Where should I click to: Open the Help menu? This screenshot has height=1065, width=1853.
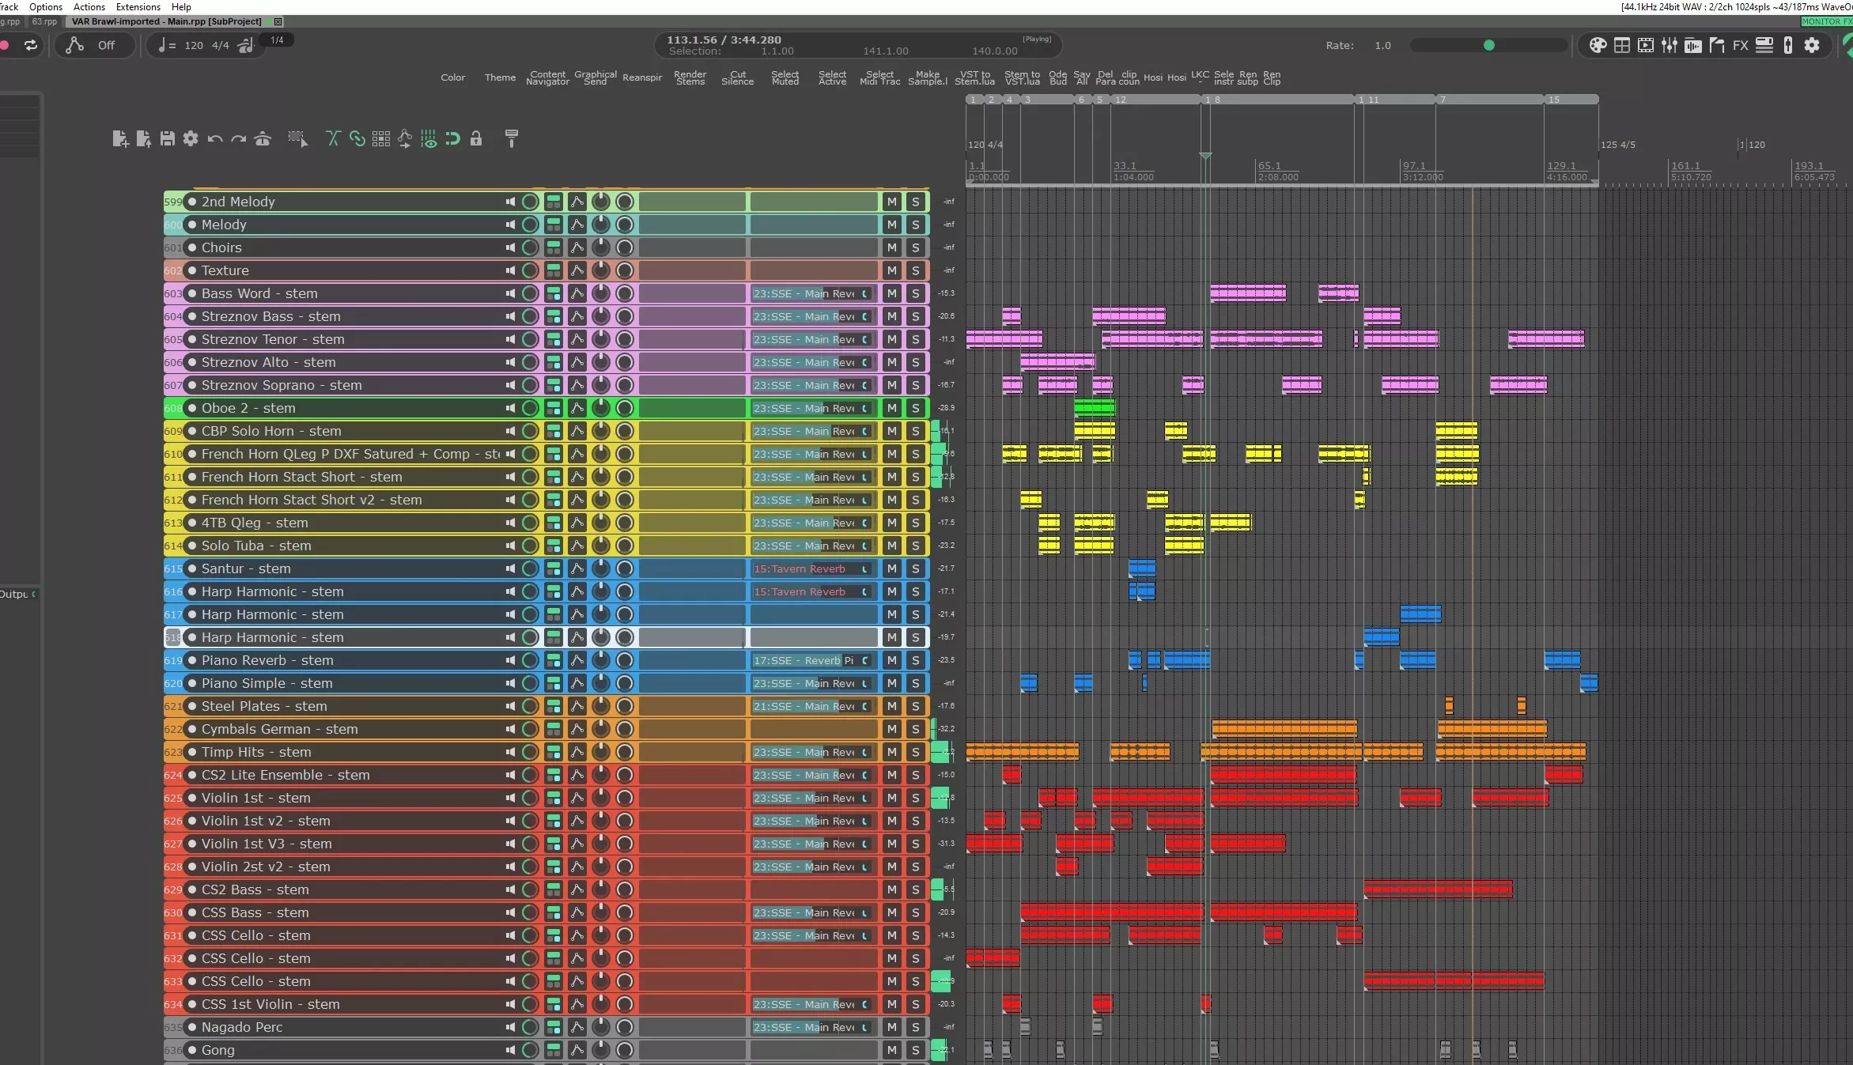[181, 7]
